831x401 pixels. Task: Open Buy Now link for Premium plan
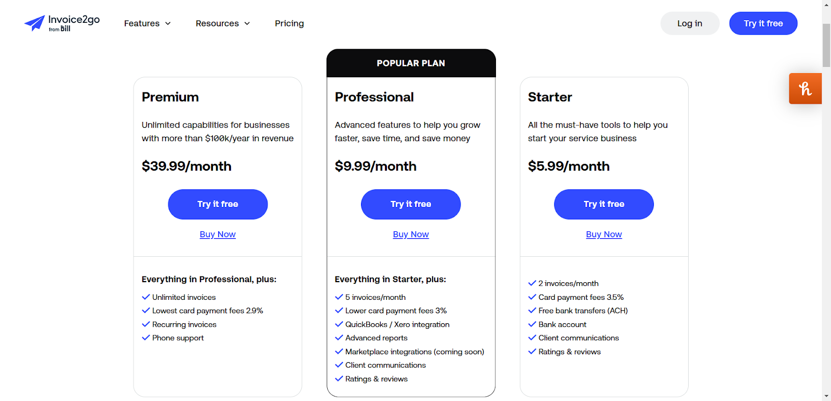(218, 234)
